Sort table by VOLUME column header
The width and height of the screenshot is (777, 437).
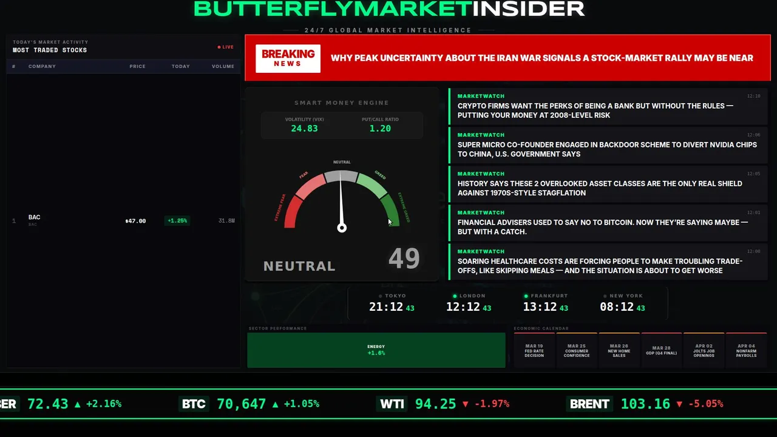pos(223,66)
